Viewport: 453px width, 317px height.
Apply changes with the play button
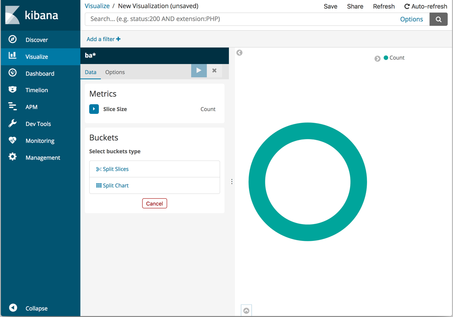tap(199, 70)
